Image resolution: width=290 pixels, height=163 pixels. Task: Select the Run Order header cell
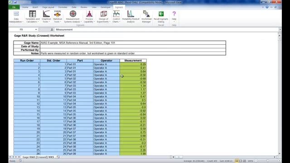[27, 61]
